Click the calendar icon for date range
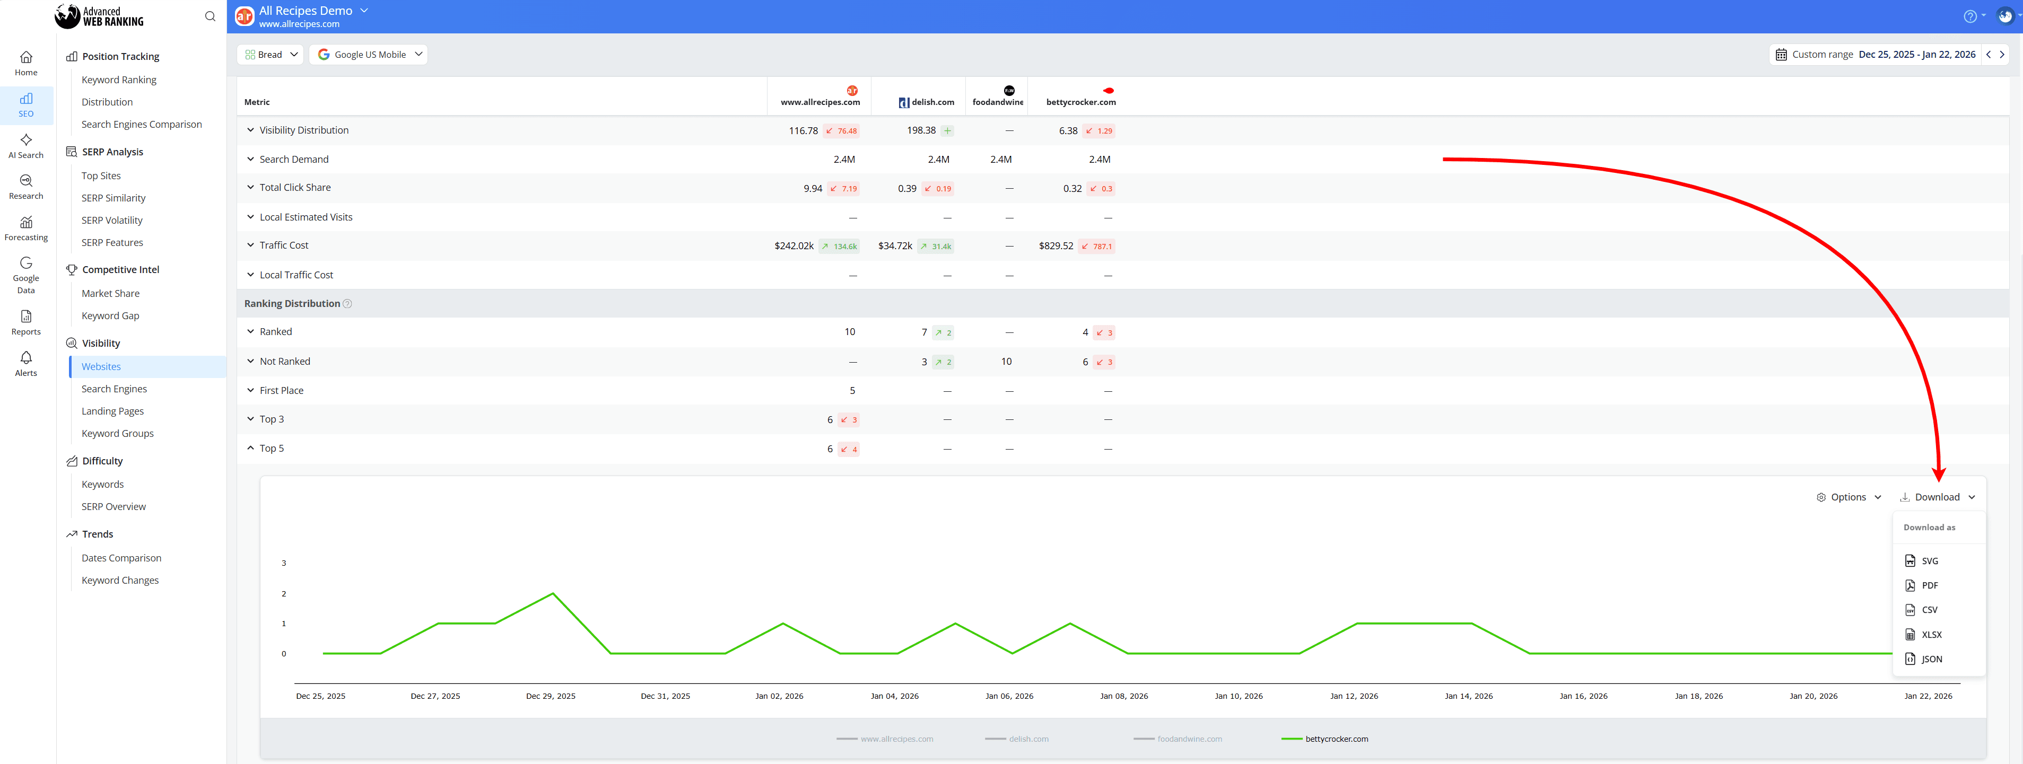The width and height of the screenshot is (2023, 764). coord(1780,55)
